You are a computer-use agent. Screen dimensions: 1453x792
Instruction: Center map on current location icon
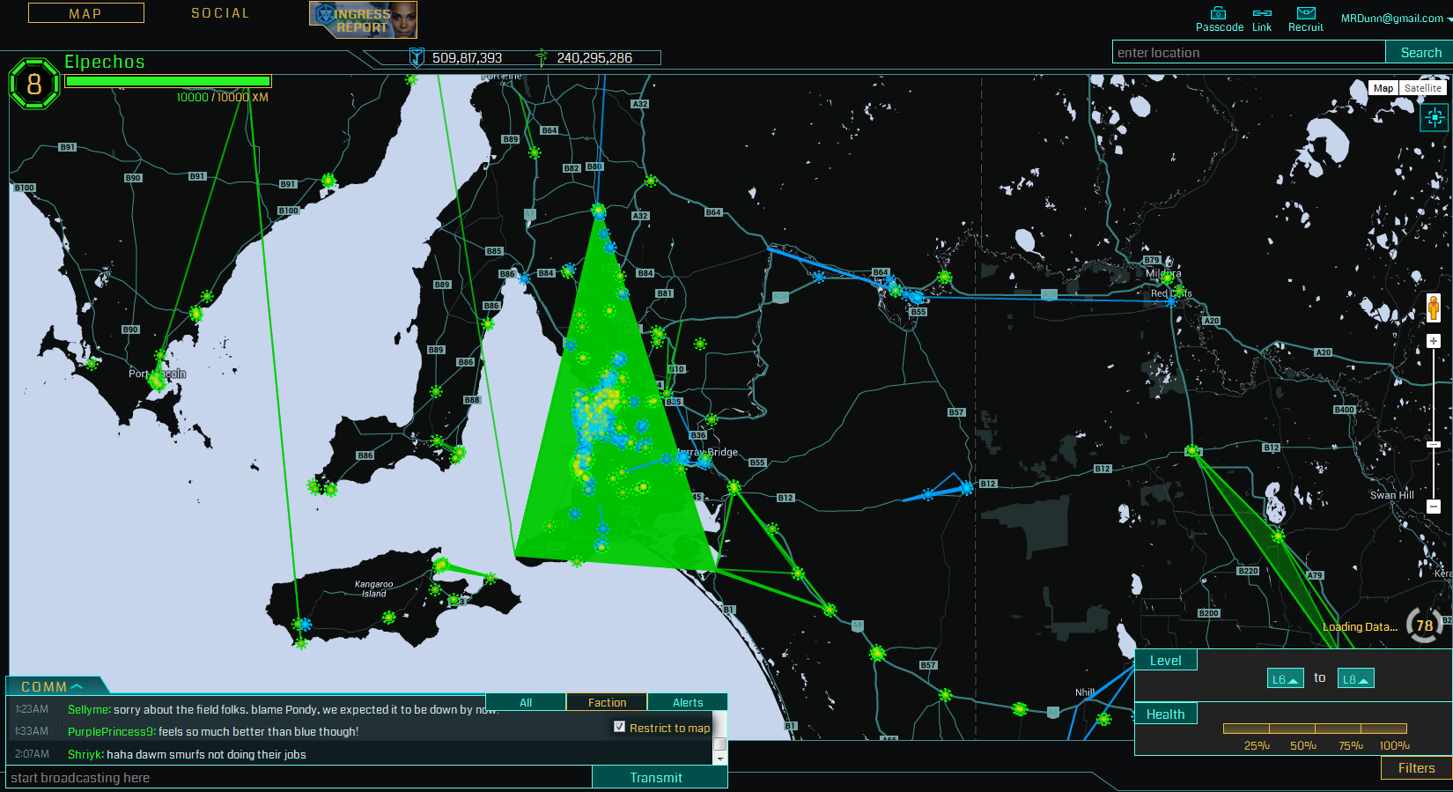click(1435, 116)
